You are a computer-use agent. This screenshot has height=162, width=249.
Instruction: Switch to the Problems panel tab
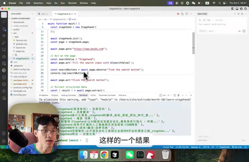tap(44, 95)
